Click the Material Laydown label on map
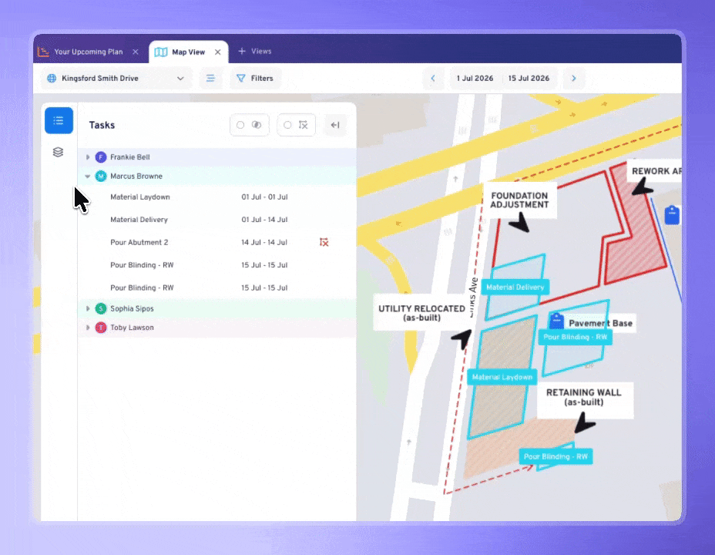The image size is (715, 555). pos(502,377)
